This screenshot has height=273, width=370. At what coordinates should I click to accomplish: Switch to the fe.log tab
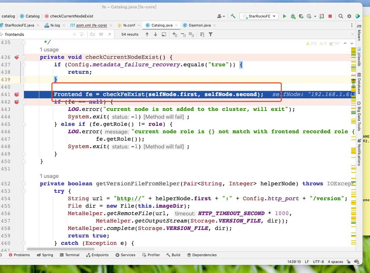(x=55, y=25)
